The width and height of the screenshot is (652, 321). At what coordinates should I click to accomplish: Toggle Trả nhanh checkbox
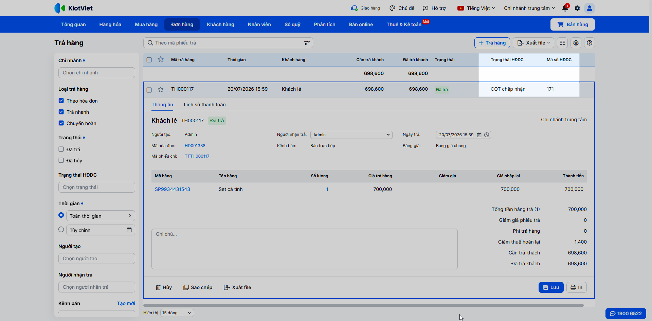tap(61, 112)
